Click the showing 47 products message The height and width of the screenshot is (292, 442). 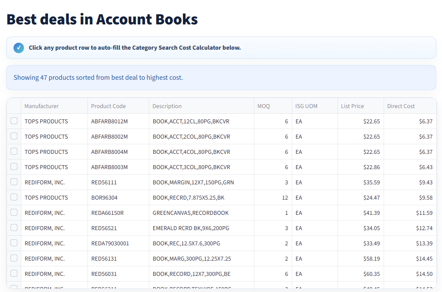tap(98, 78)
